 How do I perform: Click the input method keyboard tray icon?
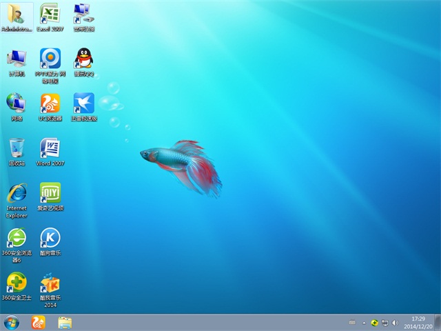click(352, 323)
